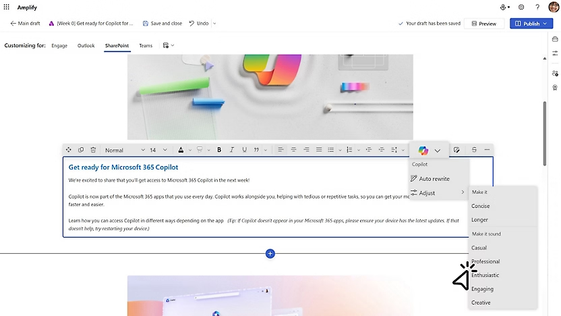Expand the Publish button dropdown arrow
The width and height of the screenshot is (561, 316).
point(545,24)
